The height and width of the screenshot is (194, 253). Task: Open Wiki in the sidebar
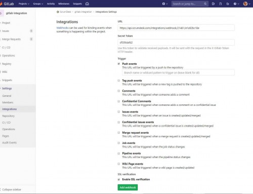[5, 72]
